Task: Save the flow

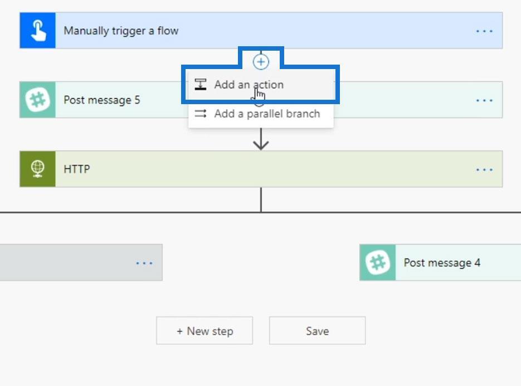Action: pyautogui.click(x=317, y=331)
